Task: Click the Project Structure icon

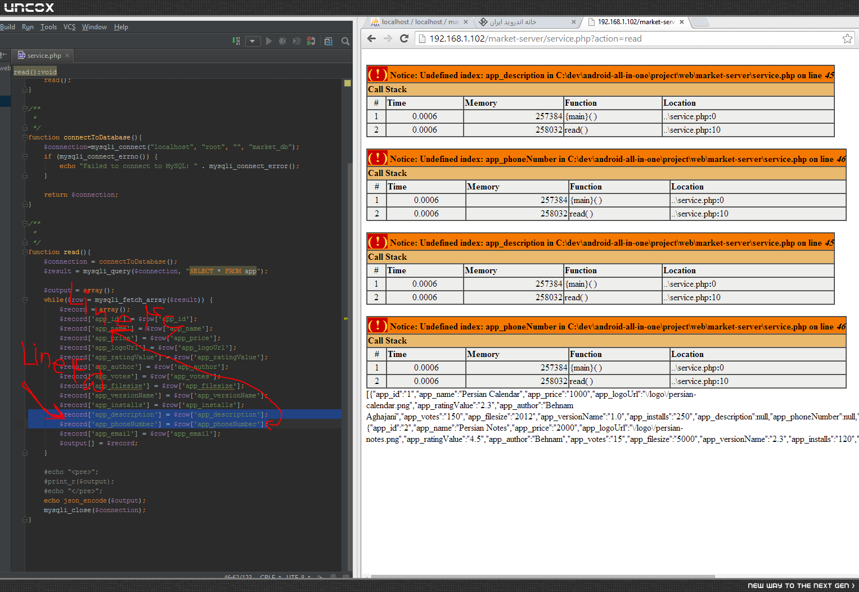Action: coord(329,41)
